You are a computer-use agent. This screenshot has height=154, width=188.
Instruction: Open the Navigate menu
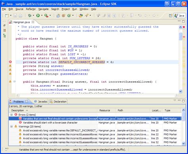click(x=44, y=9)
